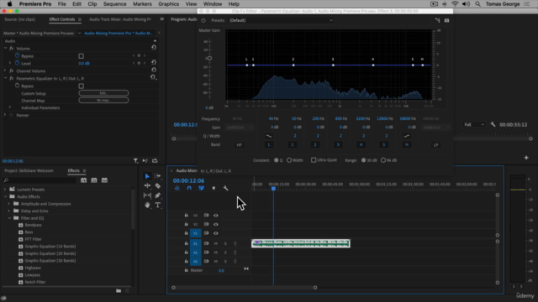538x302 pixels.
Task: Add a marker in timeline
Action: point(214,188)
